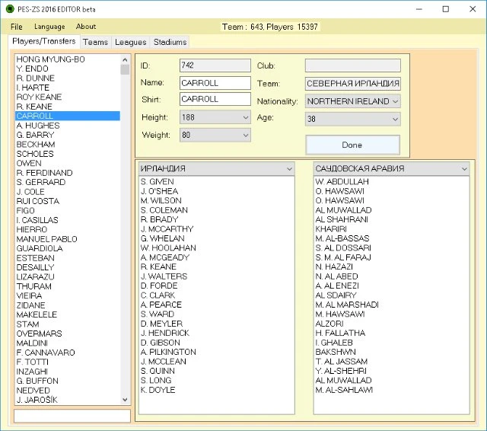Select R. KEANE in the ИРЛАНДИЯ list
487x431 pixels.
coord(158,267)
